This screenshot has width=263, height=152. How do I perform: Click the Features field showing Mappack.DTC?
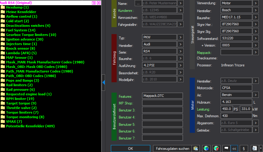163,96
